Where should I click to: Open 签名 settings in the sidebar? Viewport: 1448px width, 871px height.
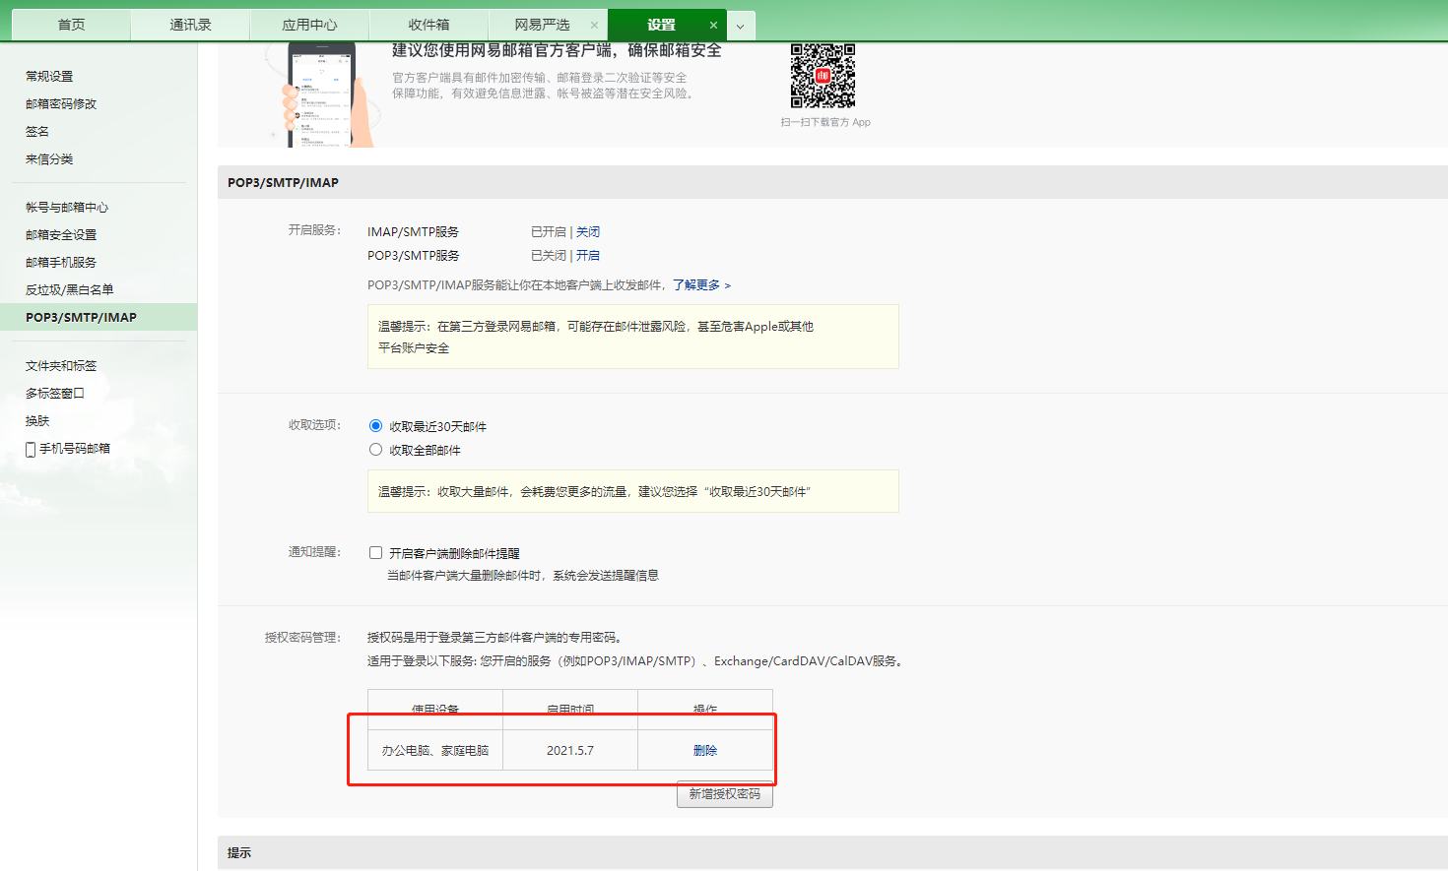(37, 132)
